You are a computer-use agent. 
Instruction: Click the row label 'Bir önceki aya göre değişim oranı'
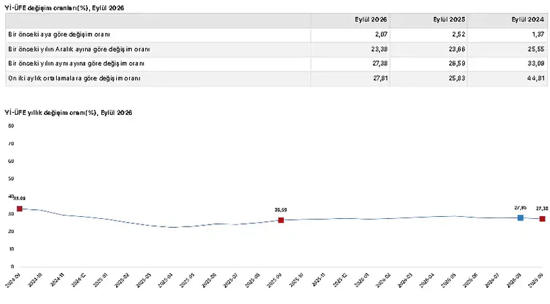[x=59, y=34]
